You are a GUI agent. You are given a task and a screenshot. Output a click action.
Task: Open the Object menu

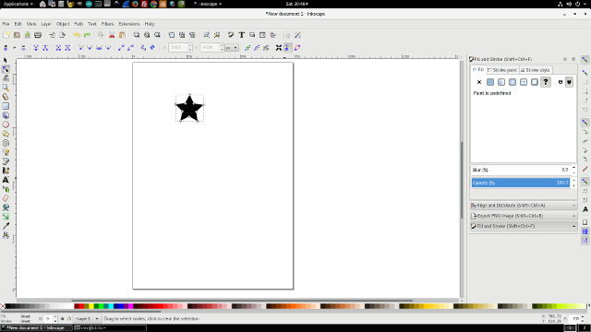[x=63, y=24]
